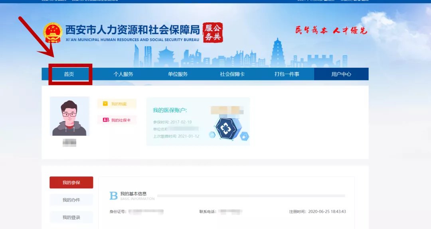
Task: Open 我的办件 in the sidebar
Action: click(71, 200)
